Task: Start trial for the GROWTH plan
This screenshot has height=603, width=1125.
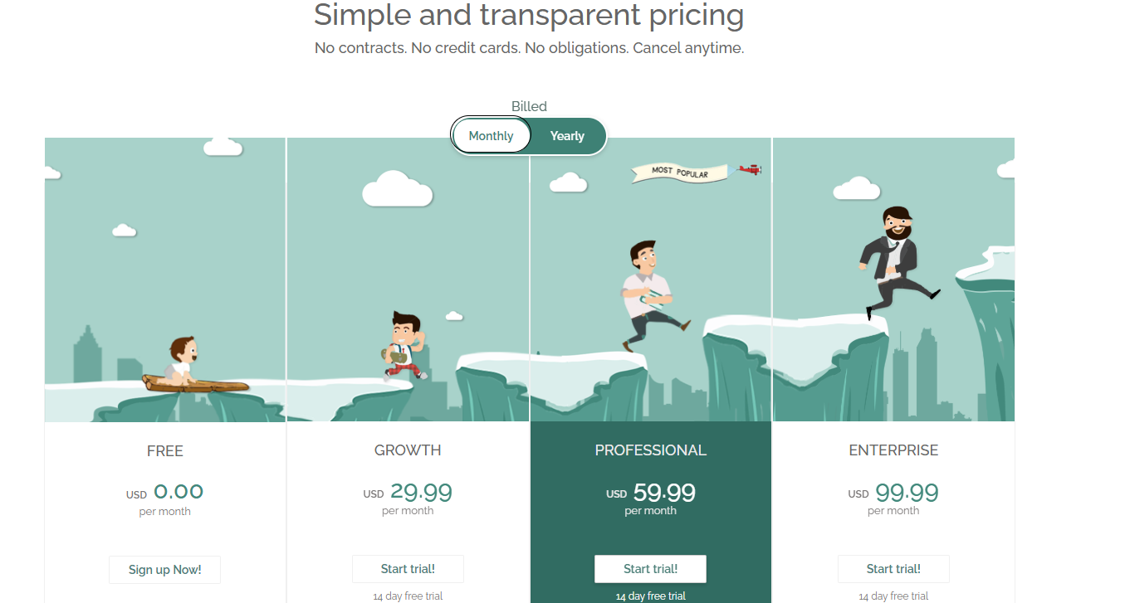Action: coord(408,569)
